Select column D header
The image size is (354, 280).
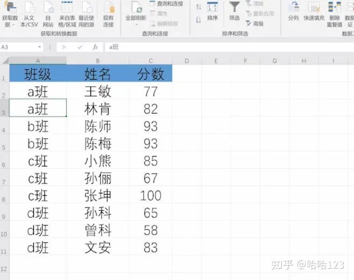pos(187,61)
